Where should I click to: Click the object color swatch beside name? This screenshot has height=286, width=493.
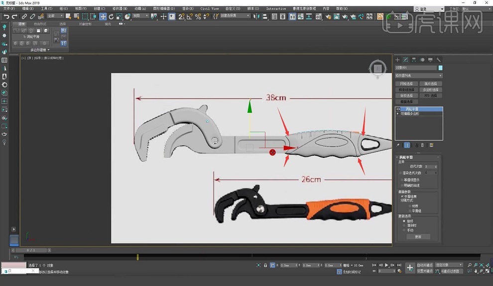(x=440, y=68)
